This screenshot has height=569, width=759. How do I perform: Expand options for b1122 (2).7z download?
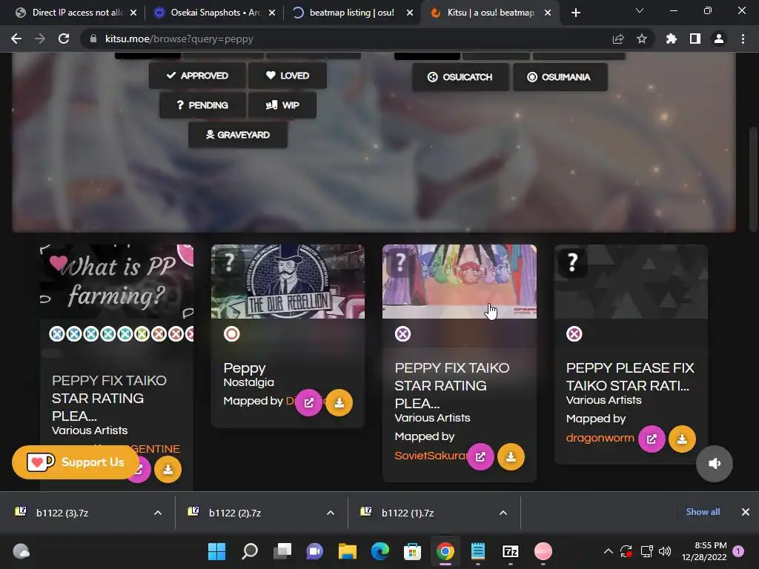(x=331, y=513)
